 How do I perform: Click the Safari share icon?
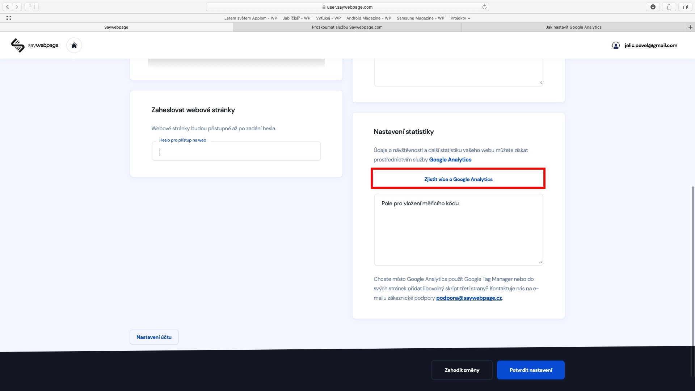tap(669, 7)
